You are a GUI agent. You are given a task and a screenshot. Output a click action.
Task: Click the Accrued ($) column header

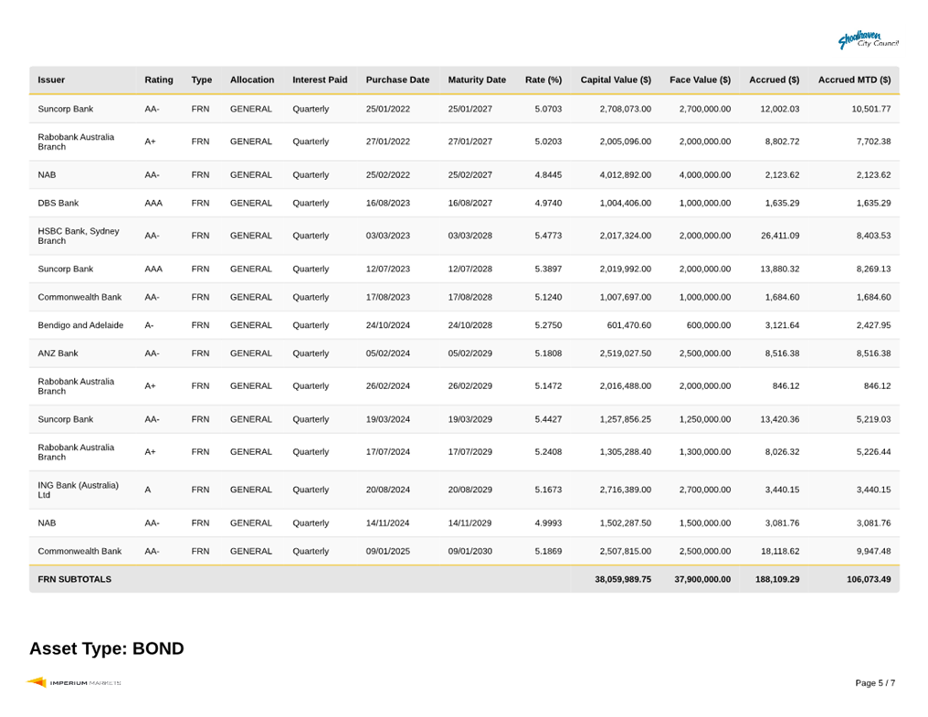tap(775, 80)
